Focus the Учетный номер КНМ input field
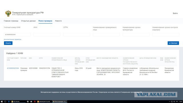The width and height of the screenshot is (183, 103). [x=17, y=35]
